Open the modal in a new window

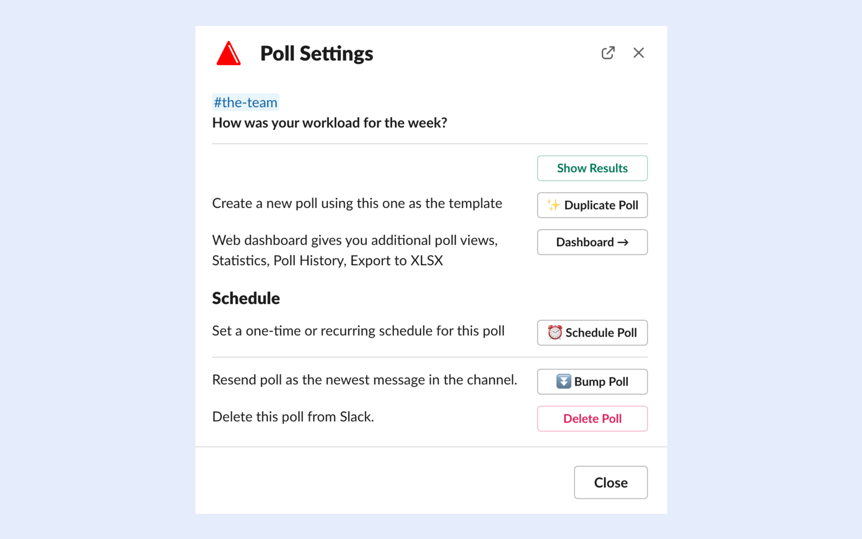(x=608, y=53)
